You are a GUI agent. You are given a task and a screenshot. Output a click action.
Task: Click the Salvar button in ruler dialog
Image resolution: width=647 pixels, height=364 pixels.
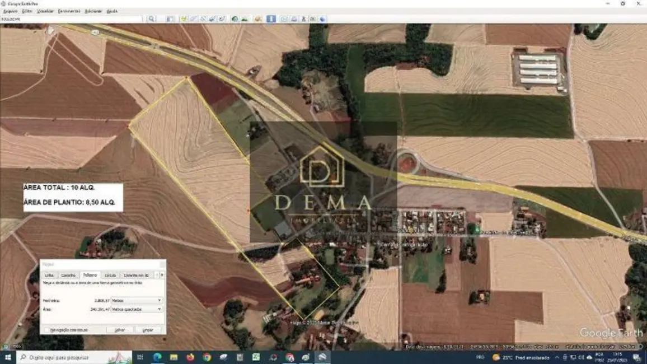[120, 330]
